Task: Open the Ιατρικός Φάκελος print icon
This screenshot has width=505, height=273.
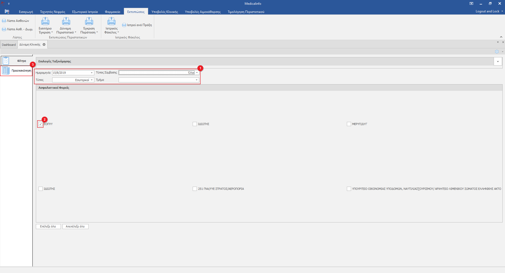Action: (111, 22)
